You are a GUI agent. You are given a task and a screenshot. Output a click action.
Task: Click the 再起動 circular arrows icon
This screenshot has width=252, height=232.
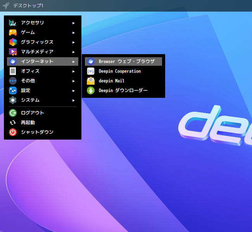pyautogui.click(x=13, y=123)
